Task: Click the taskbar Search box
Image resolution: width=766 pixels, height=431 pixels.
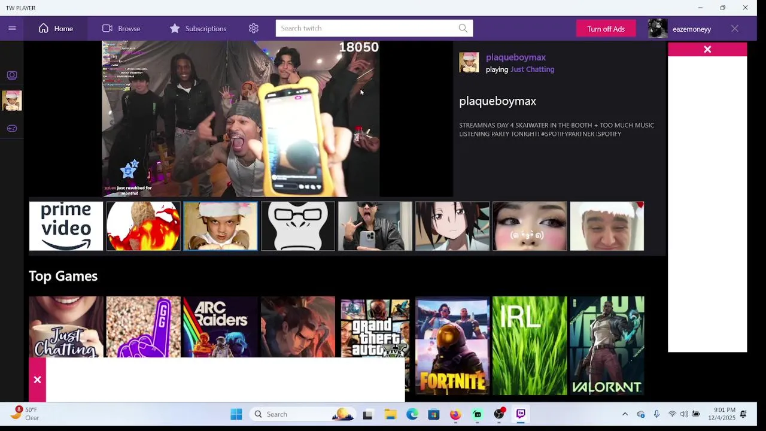Action: coord(303,414)
